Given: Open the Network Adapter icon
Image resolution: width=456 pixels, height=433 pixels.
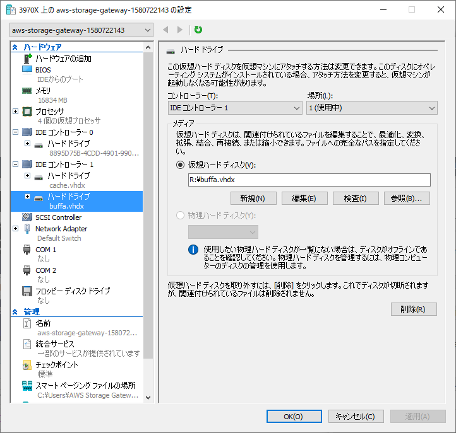Looking at the screenshot, I should click(27, 229).
